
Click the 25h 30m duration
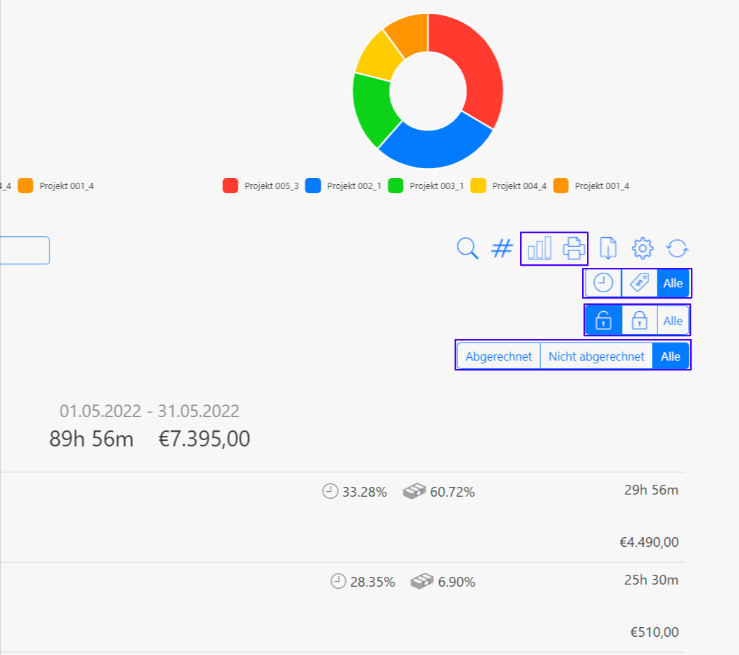(x=651, y=580)
